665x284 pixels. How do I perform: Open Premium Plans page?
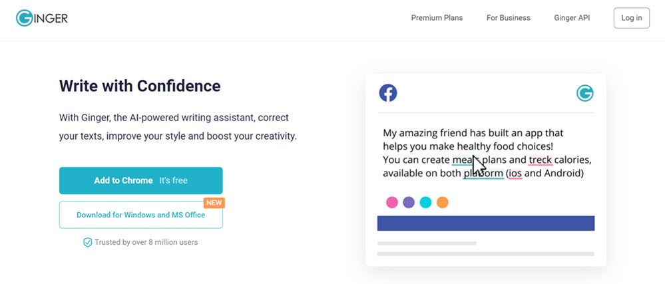(437, 18)
